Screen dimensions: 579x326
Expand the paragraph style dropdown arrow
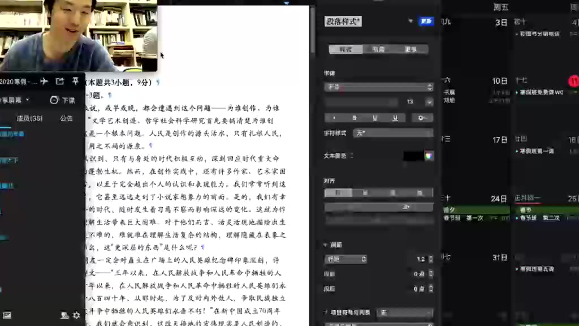pos(411,22)
